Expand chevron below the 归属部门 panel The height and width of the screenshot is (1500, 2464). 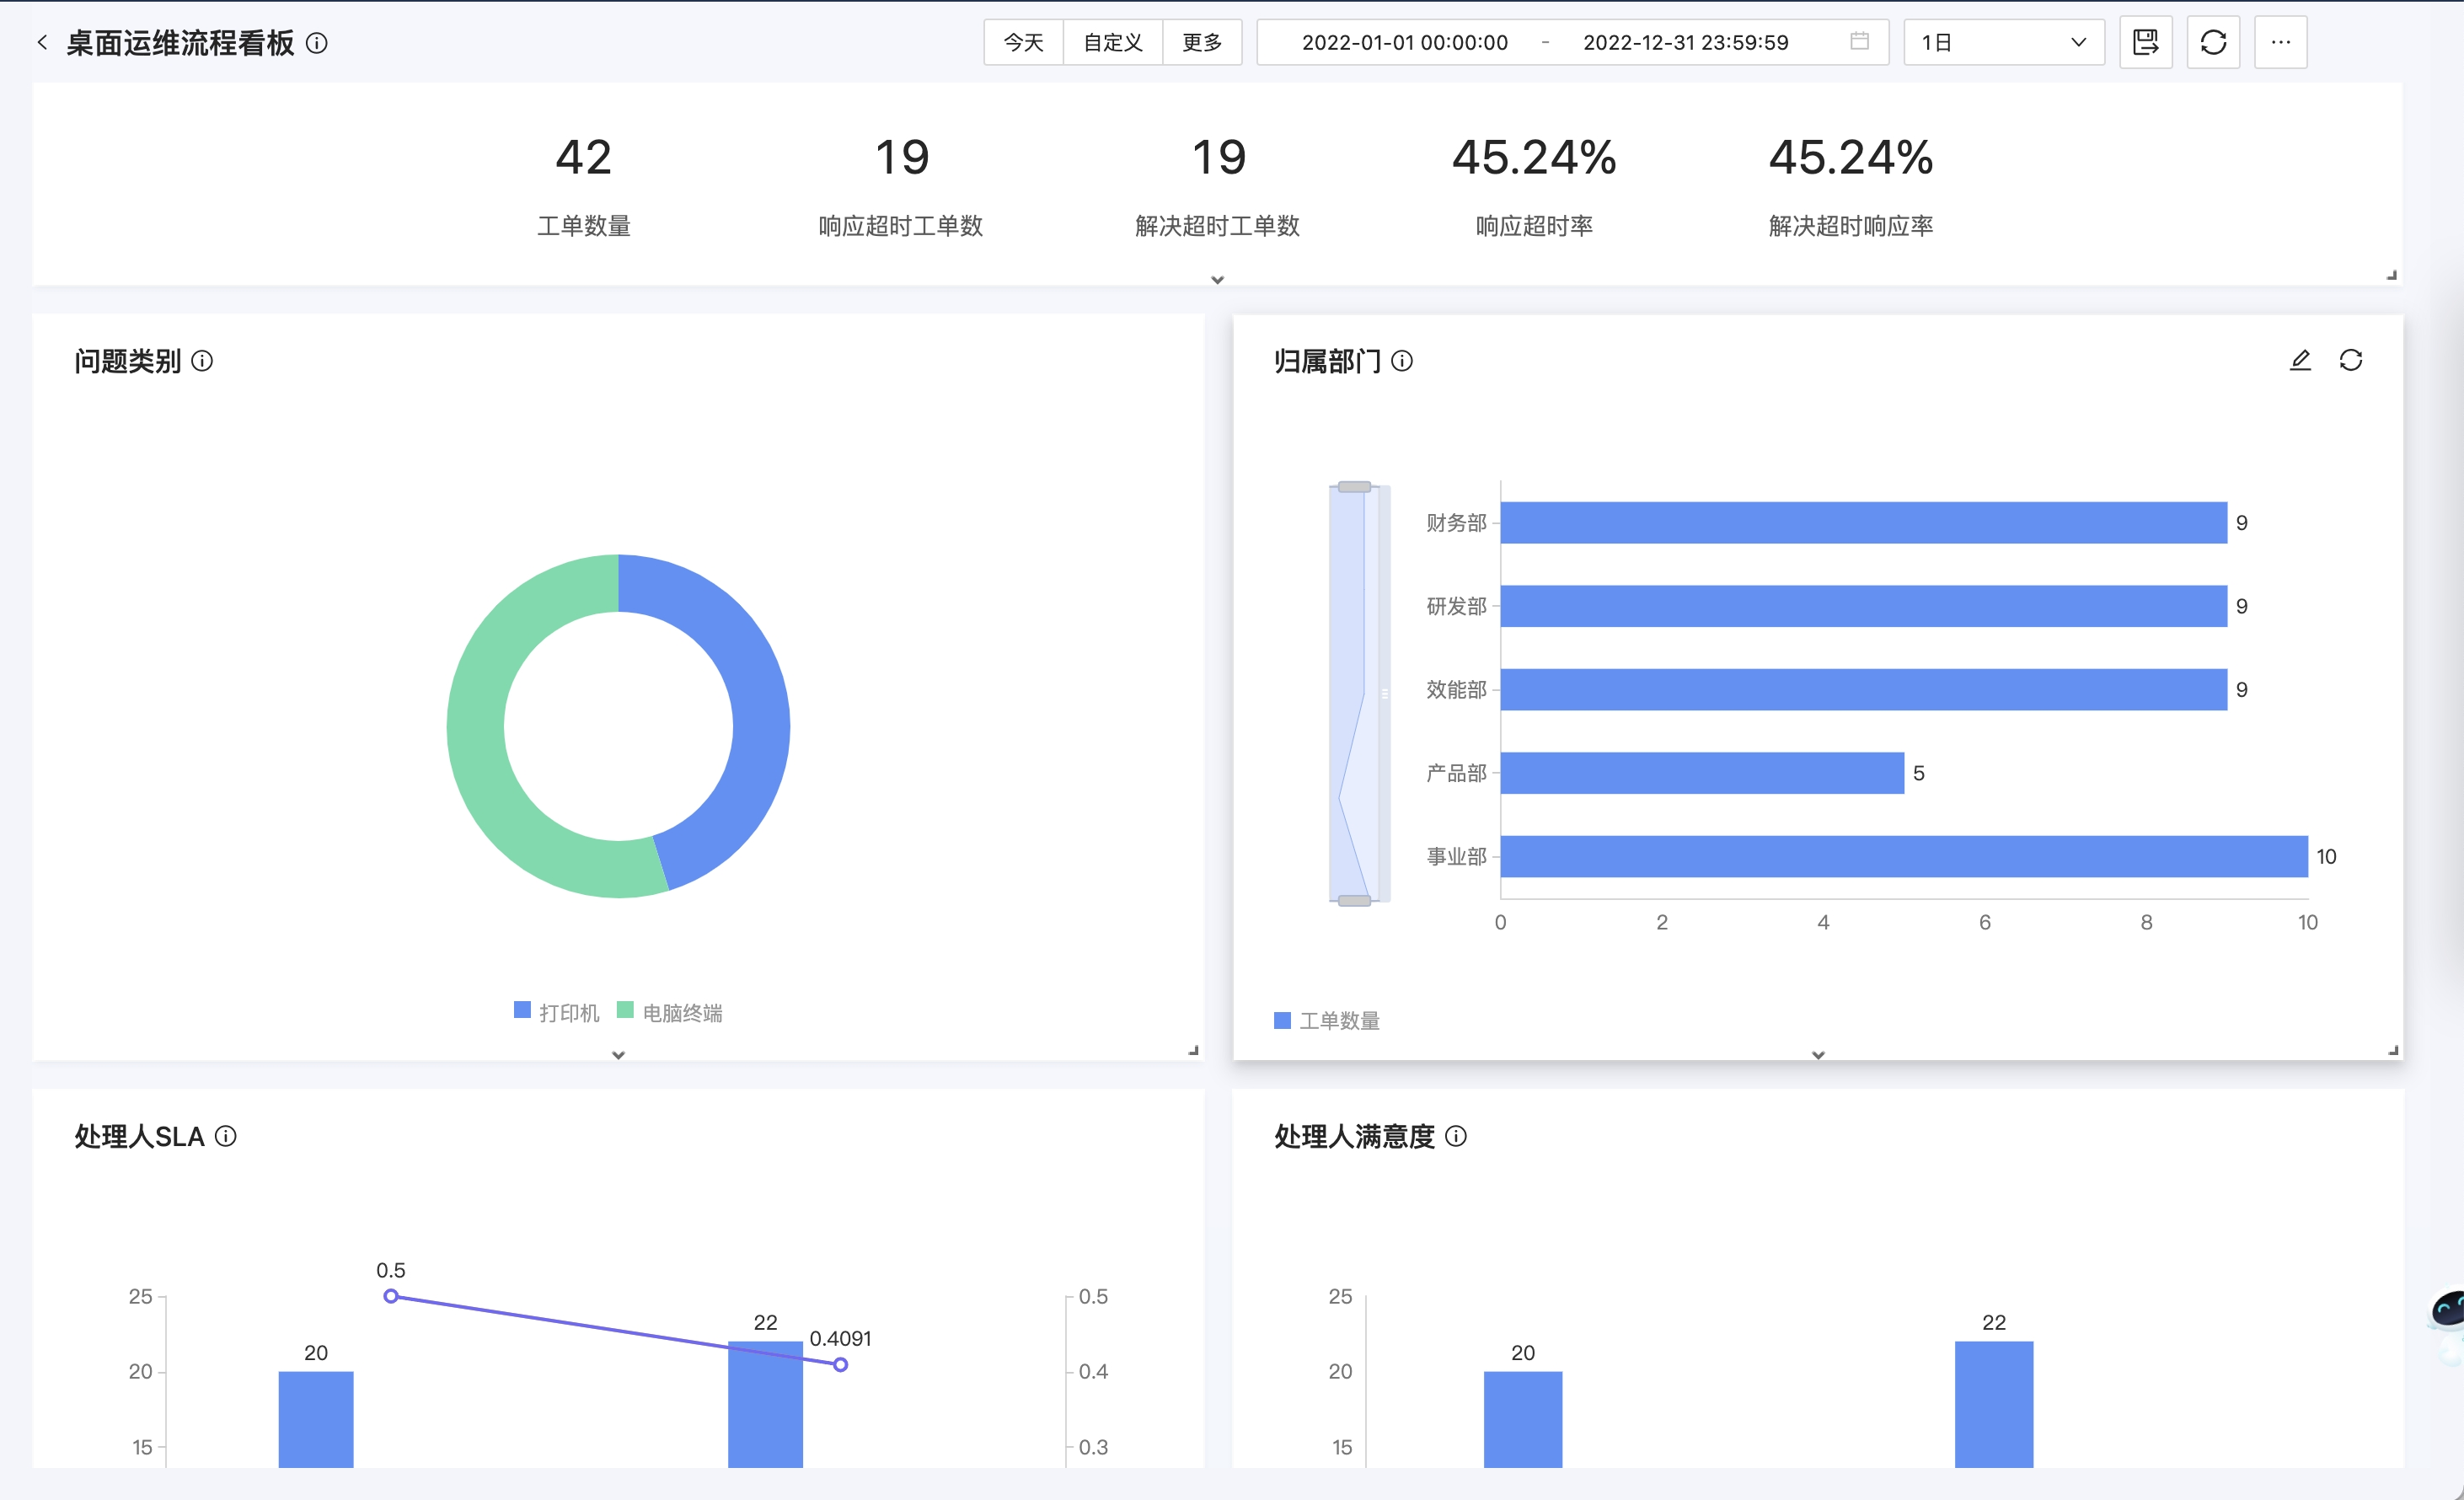(x=1818, y=1055)
